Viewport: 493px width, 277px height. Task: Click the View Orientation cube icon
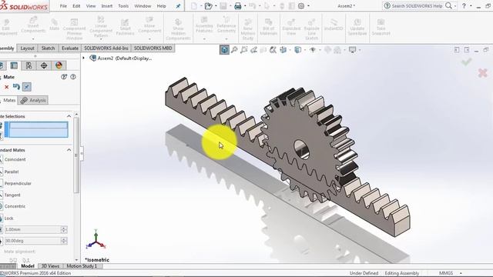[x=283, y=49]
